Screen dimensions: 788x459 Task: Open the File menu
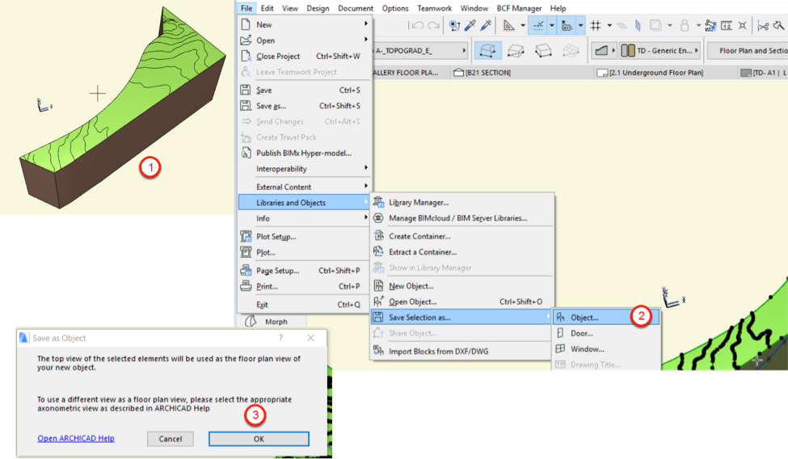(247, 8)
